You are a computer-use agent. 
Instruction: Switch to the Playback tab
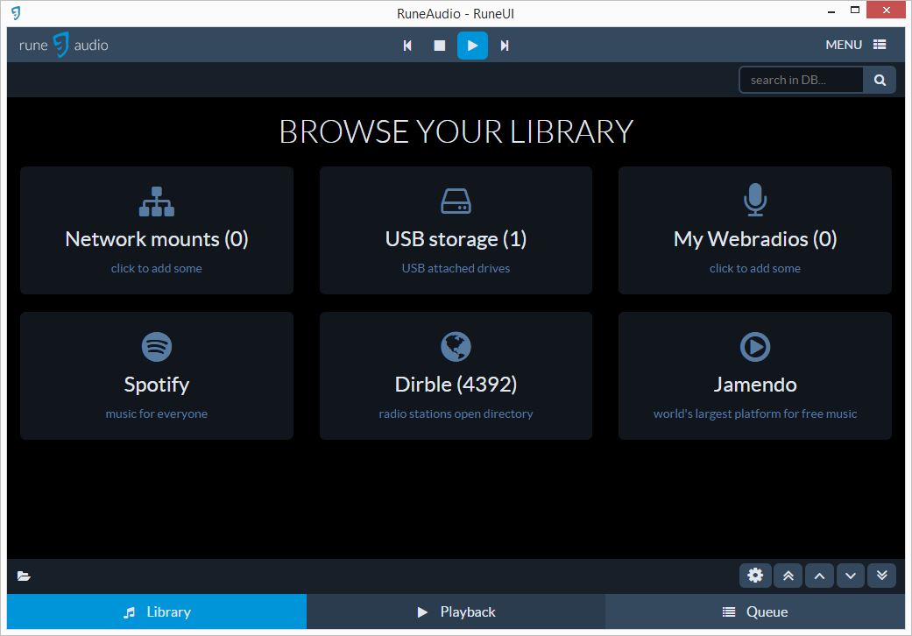(456, 611)
